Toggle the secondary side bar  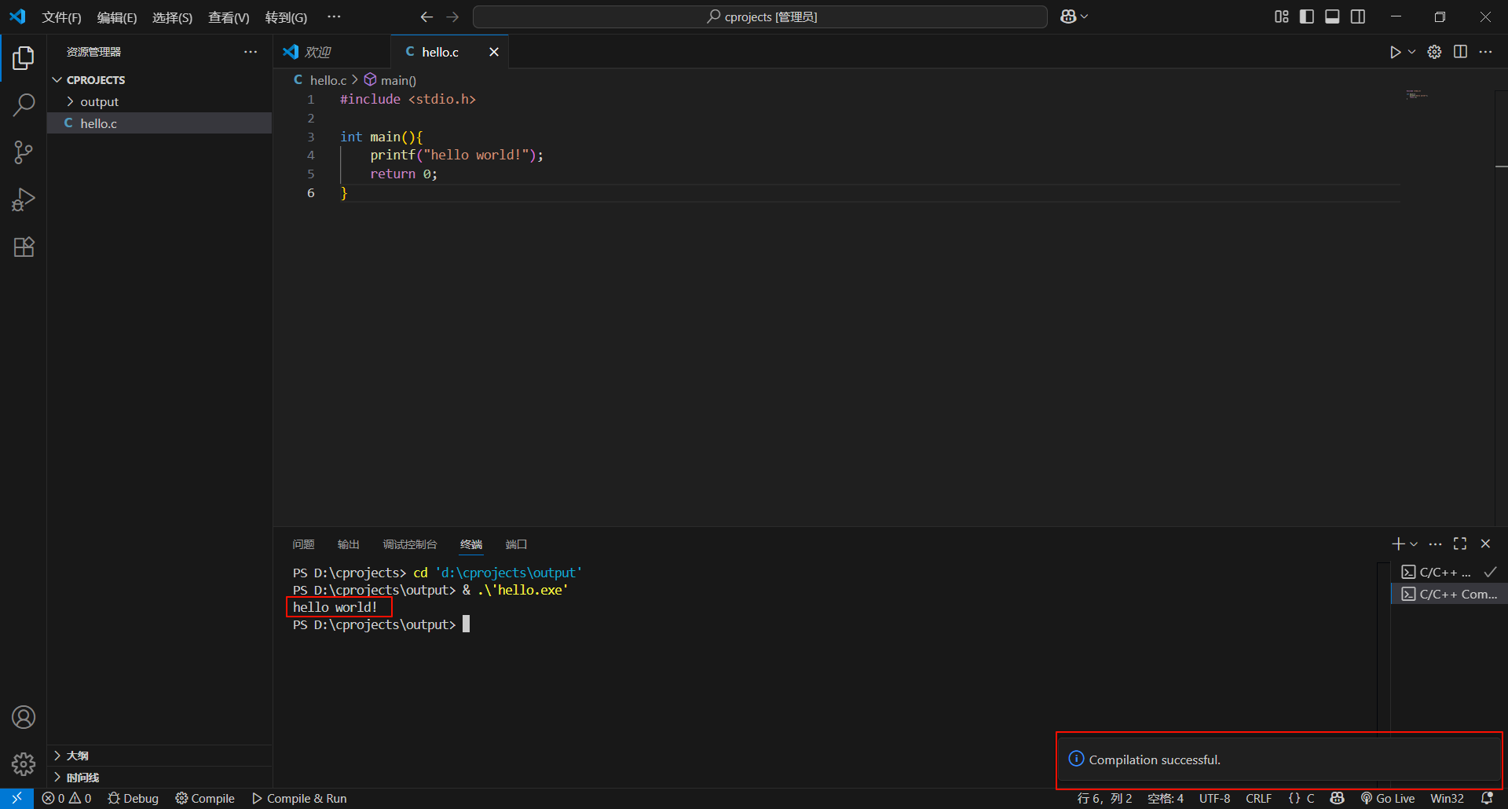tap(1358, 16)
